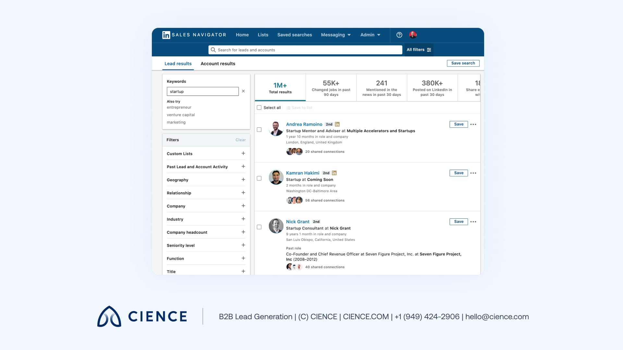Open the All filters sliders icon
Viewport: 623px width, 350px height.
429,50
